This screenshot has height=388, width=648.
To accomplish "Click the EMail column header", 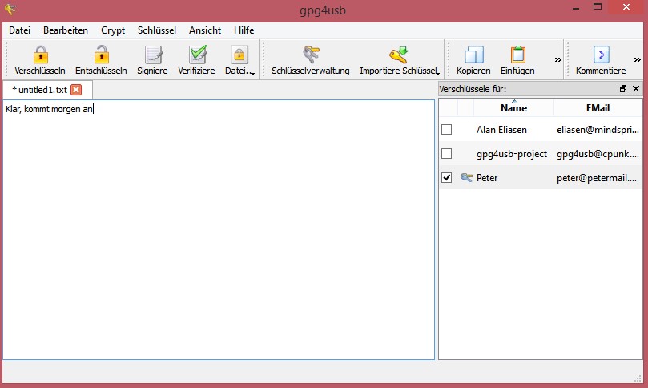I will (x=597, y=107).
